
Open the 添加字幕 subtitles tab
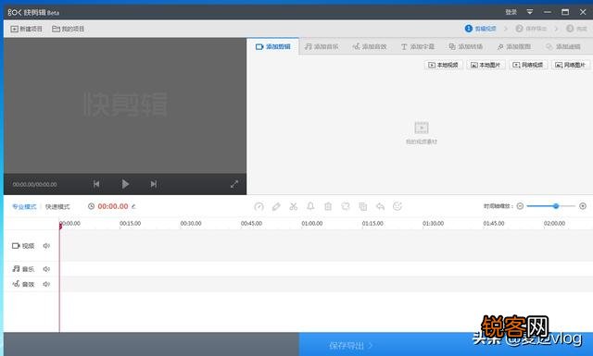coord(418,47)
